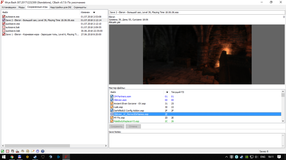Image resolution: width=286 pixels, height=160 pixels.
Task: Click the save screenshot preview image
Action: (197, 54)
